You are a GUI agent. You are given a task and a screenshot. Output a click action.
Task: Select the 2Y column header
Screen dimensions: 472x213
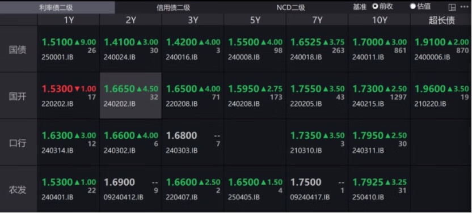point(130,20)
